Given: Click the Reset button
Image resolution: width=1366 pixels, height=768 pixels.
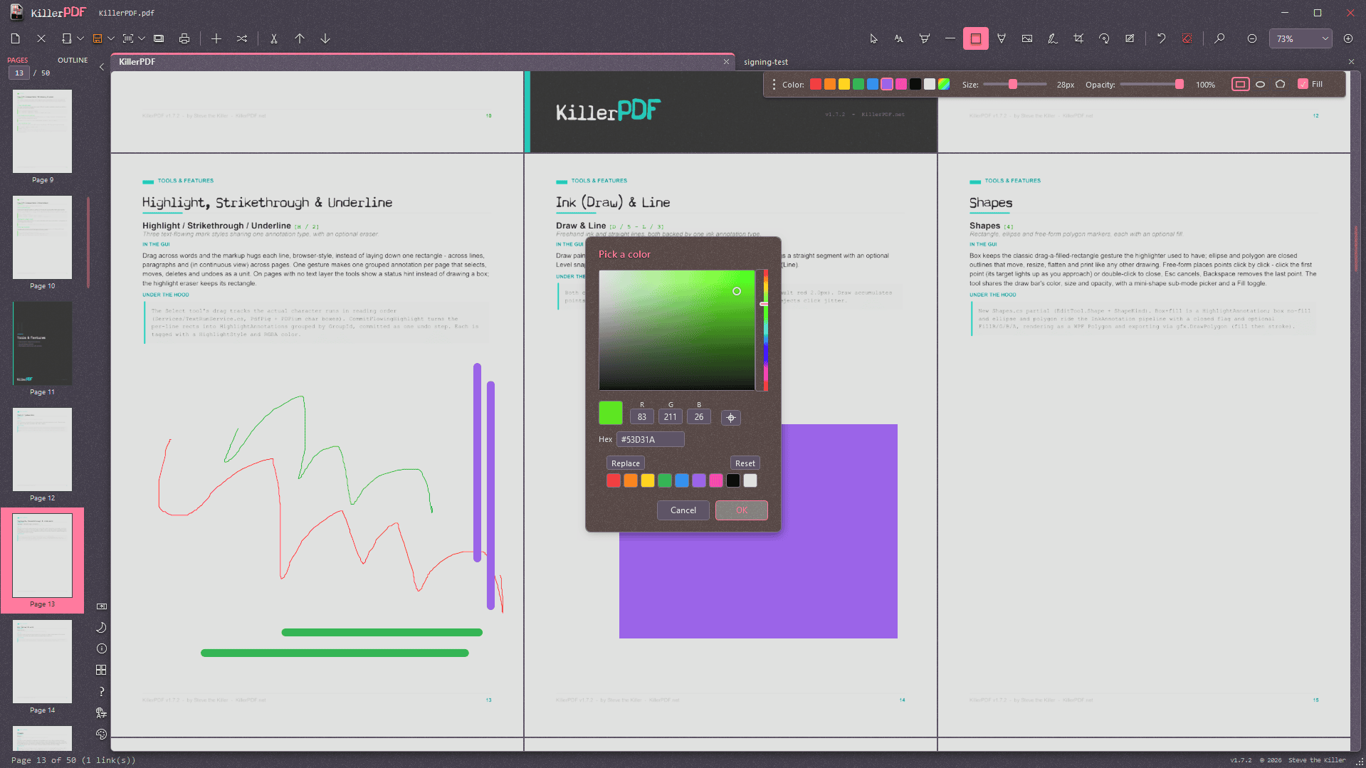Looking at the screenshot, I should point(745,463).
